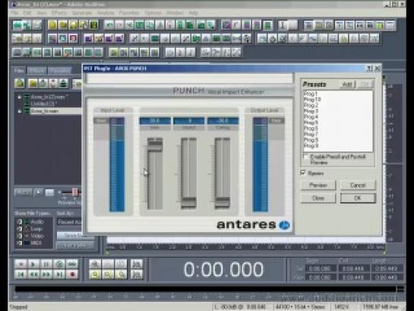Viewport: 414px width, 311px height.
Task: Select preset Prog 5
Action: [311, 122]
